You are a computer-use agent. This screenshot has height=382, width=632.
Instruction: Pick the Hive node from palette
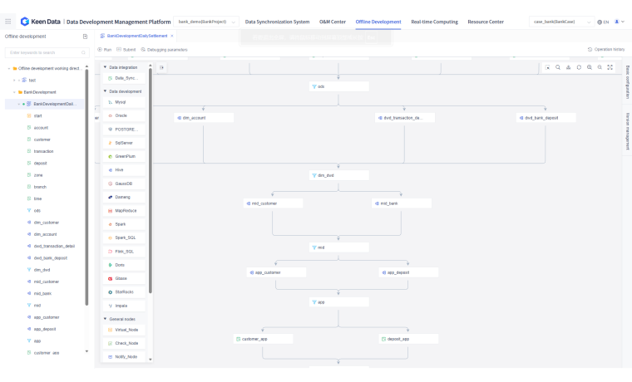121,169
